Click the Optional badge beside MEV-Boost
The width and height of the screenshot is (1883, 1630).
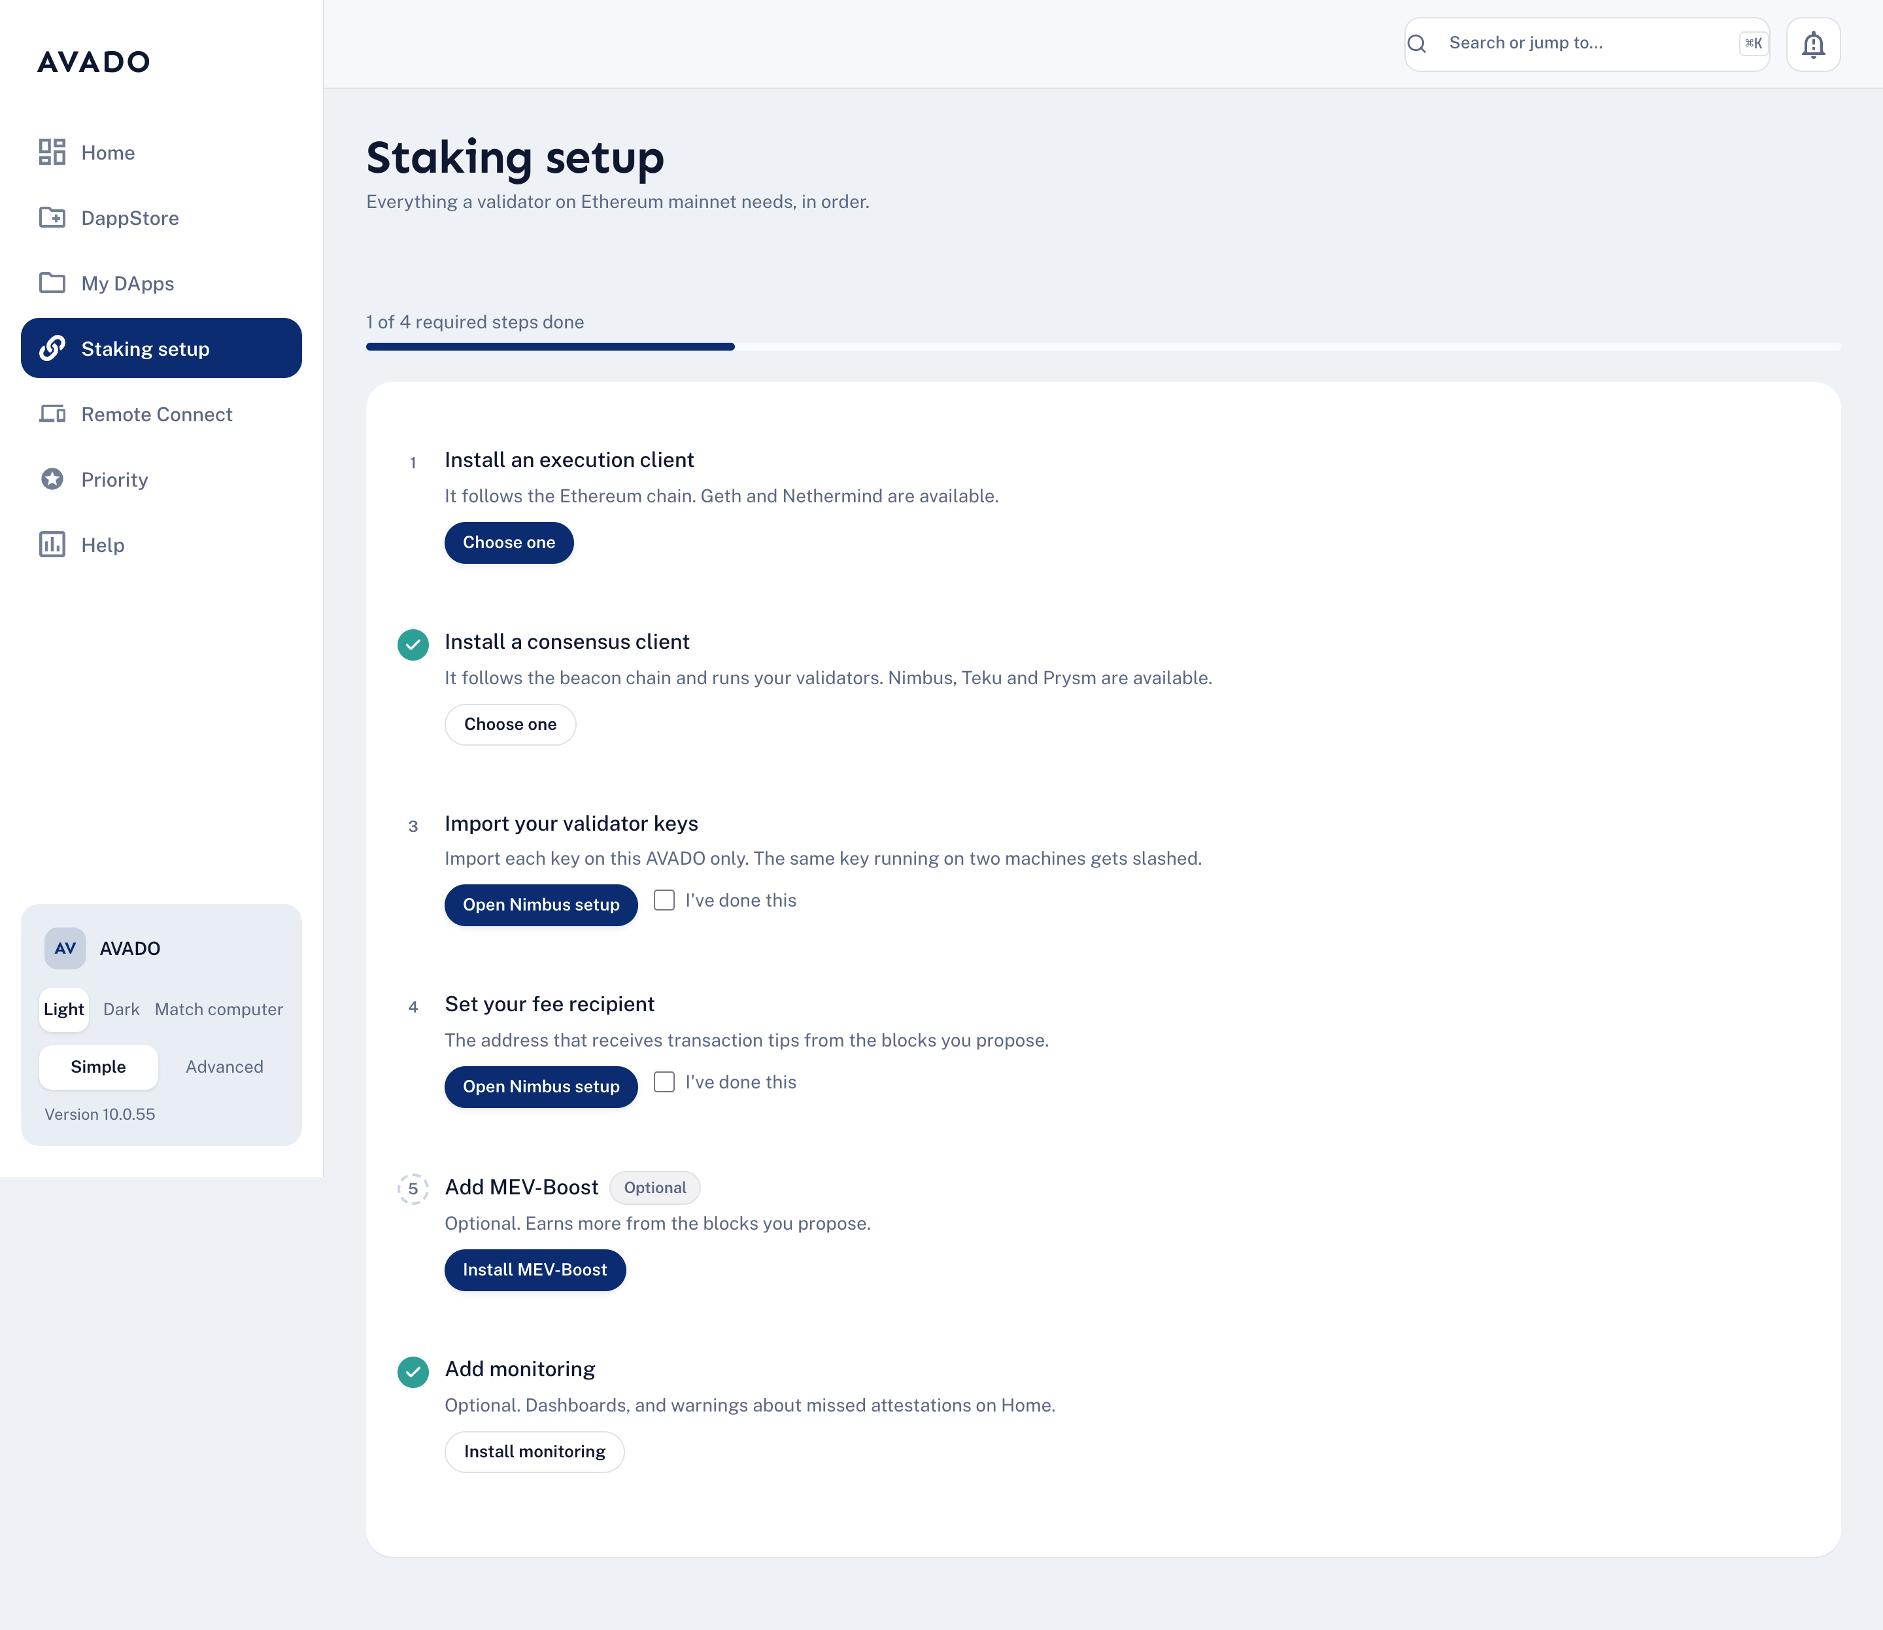pos(654,1187)
